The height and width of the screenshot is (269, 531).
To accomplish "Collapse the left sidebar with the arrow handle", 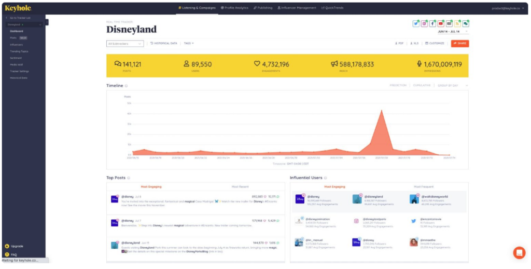I will (47, 22).
